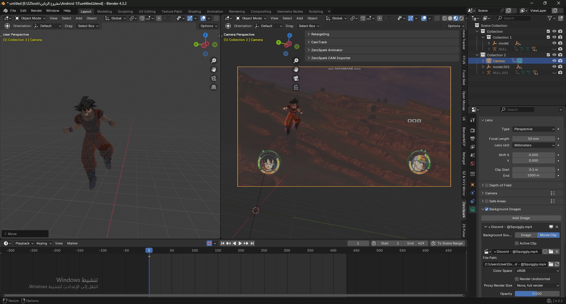Open the Proxy Render Size dropdown

(537, 285)
